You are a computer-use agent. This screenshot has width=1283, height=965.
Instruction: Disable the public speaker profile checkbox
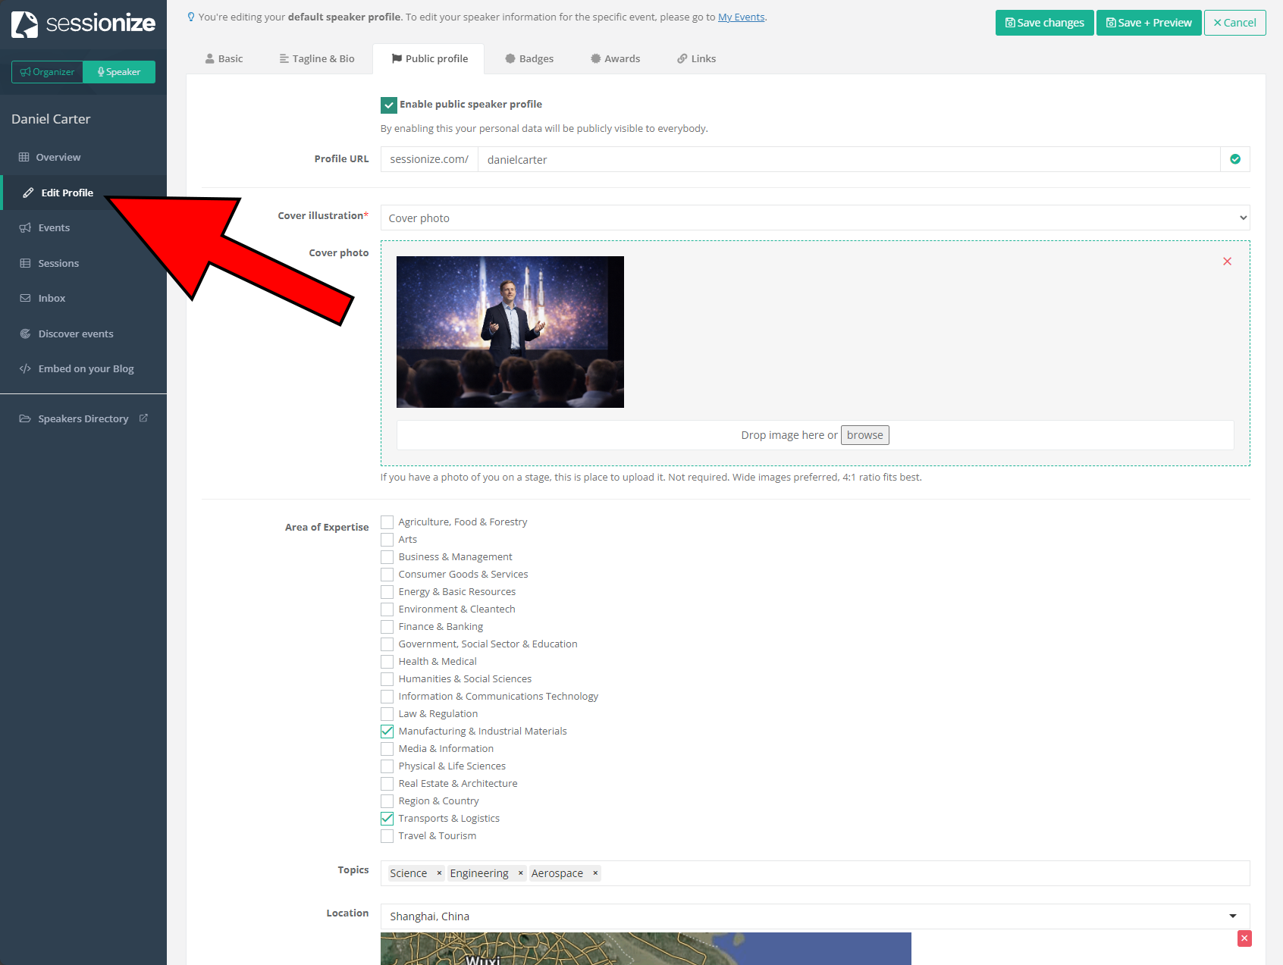click(x=388, y=105)
